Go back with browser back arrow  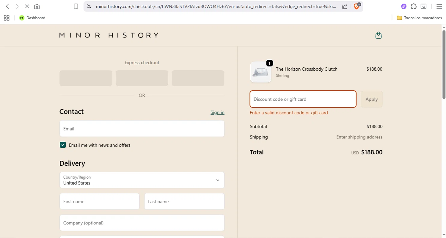(7, 6)
